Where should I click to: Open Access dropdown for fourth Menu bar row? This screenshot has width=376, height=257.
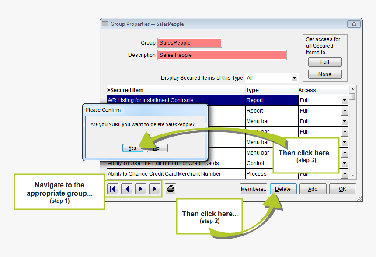345,153
